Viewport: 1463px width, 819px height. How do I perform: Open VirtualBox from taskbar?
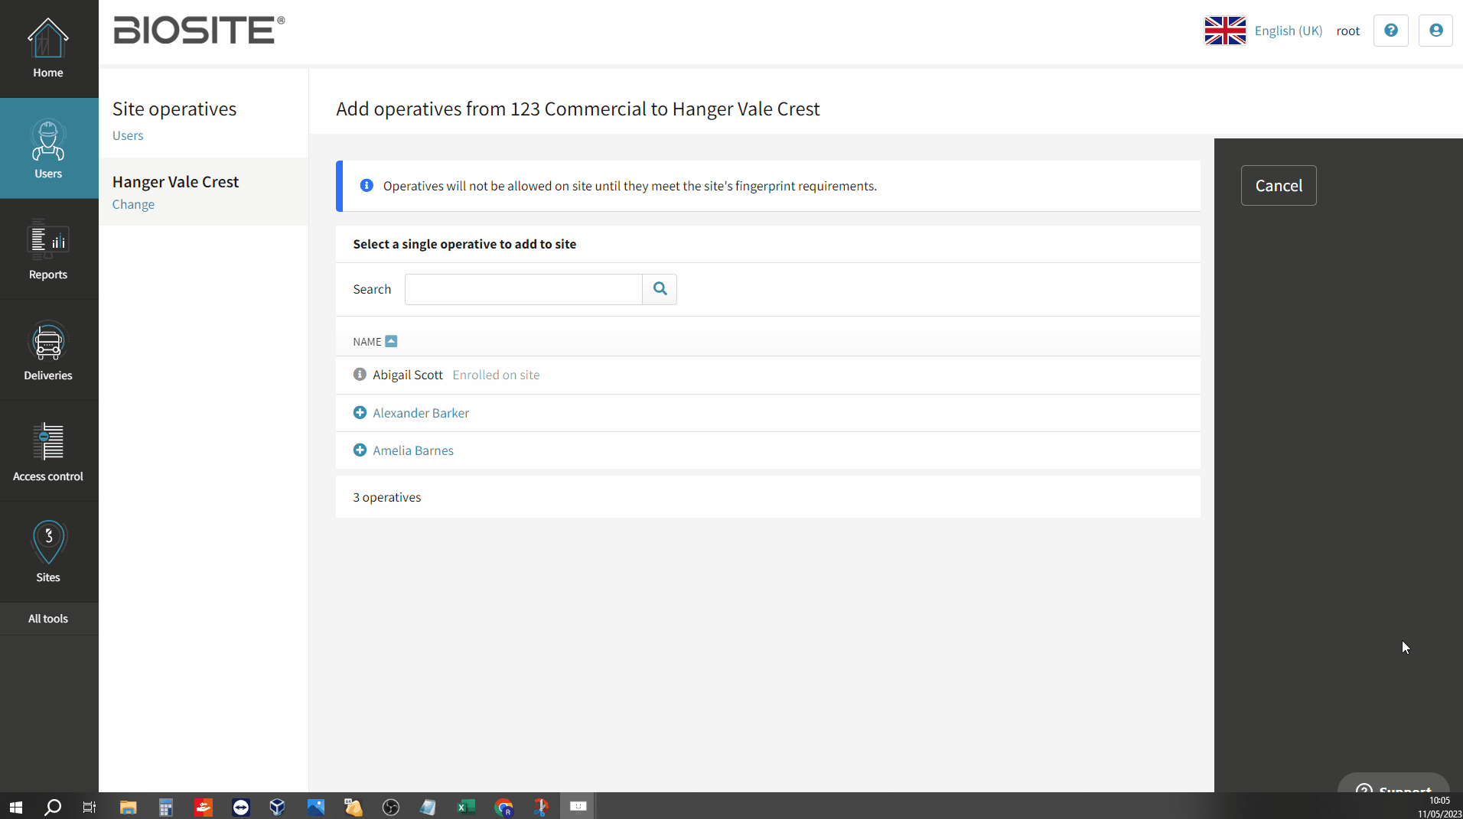278,807
